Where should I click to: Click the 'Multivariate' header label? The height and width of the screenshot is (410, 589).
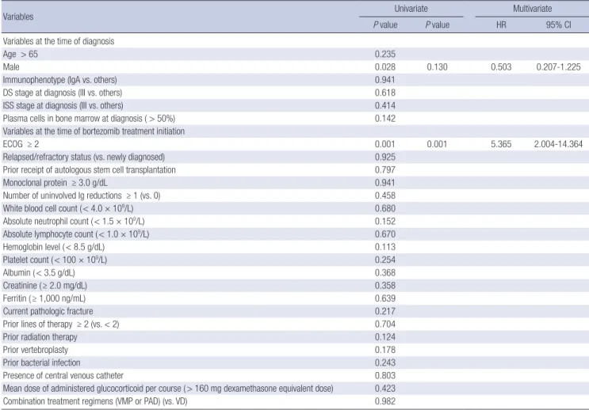pos(532,9)
